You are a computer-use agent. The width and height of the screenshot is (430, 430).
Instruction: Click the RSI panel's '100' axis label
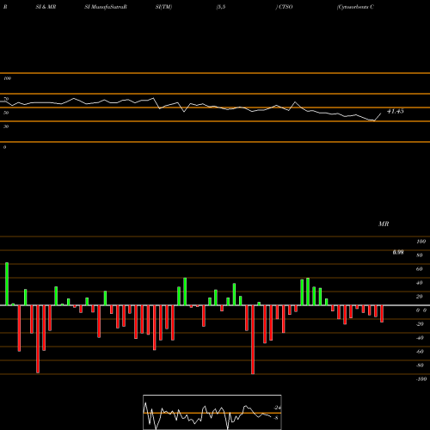tap(7, 78)
